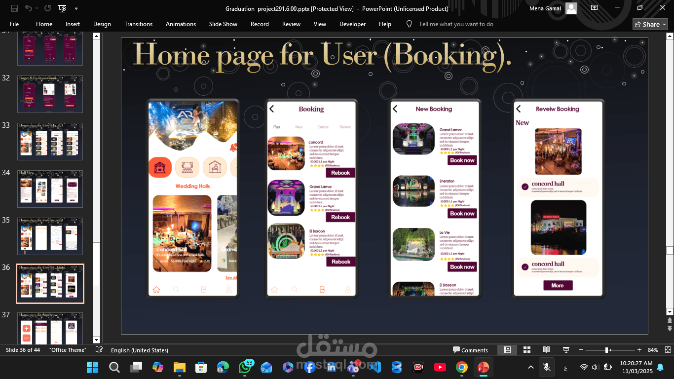Click the Book now button for Grand Lamor
This screenshot has height=379, width=674.
(462, 160)
